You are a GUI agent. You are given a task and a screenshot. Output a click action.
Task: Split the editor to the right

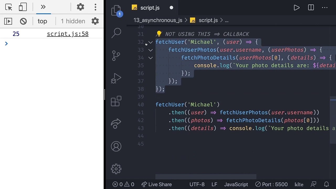point(311,8)
